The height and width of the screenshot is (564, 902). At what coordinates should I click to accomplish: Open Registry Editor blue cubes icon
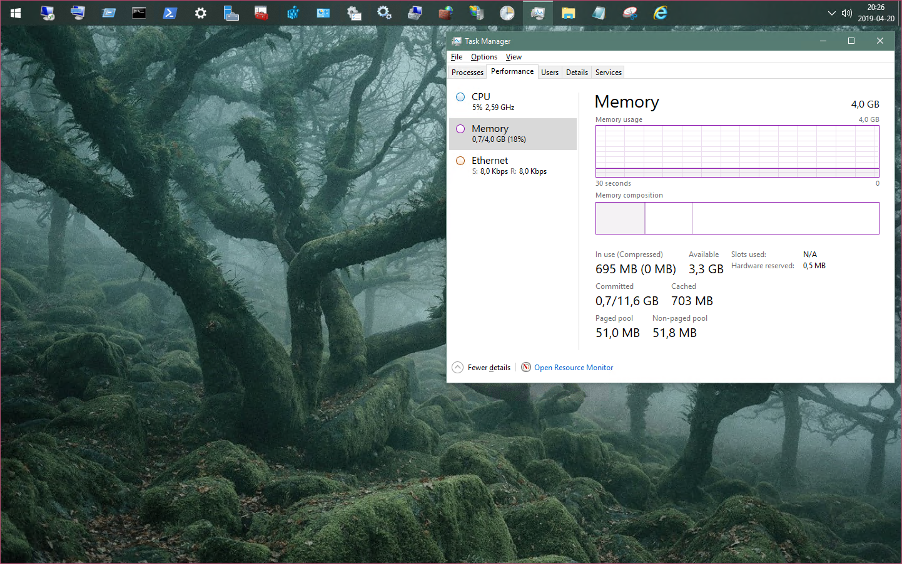tap(292, 13)
